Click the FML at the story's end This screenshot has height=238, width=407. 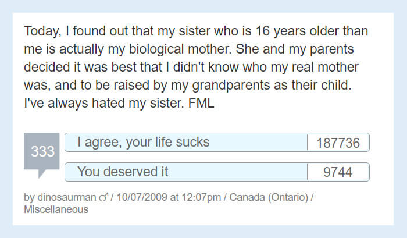pyautogui.click(x=201, y=103)
